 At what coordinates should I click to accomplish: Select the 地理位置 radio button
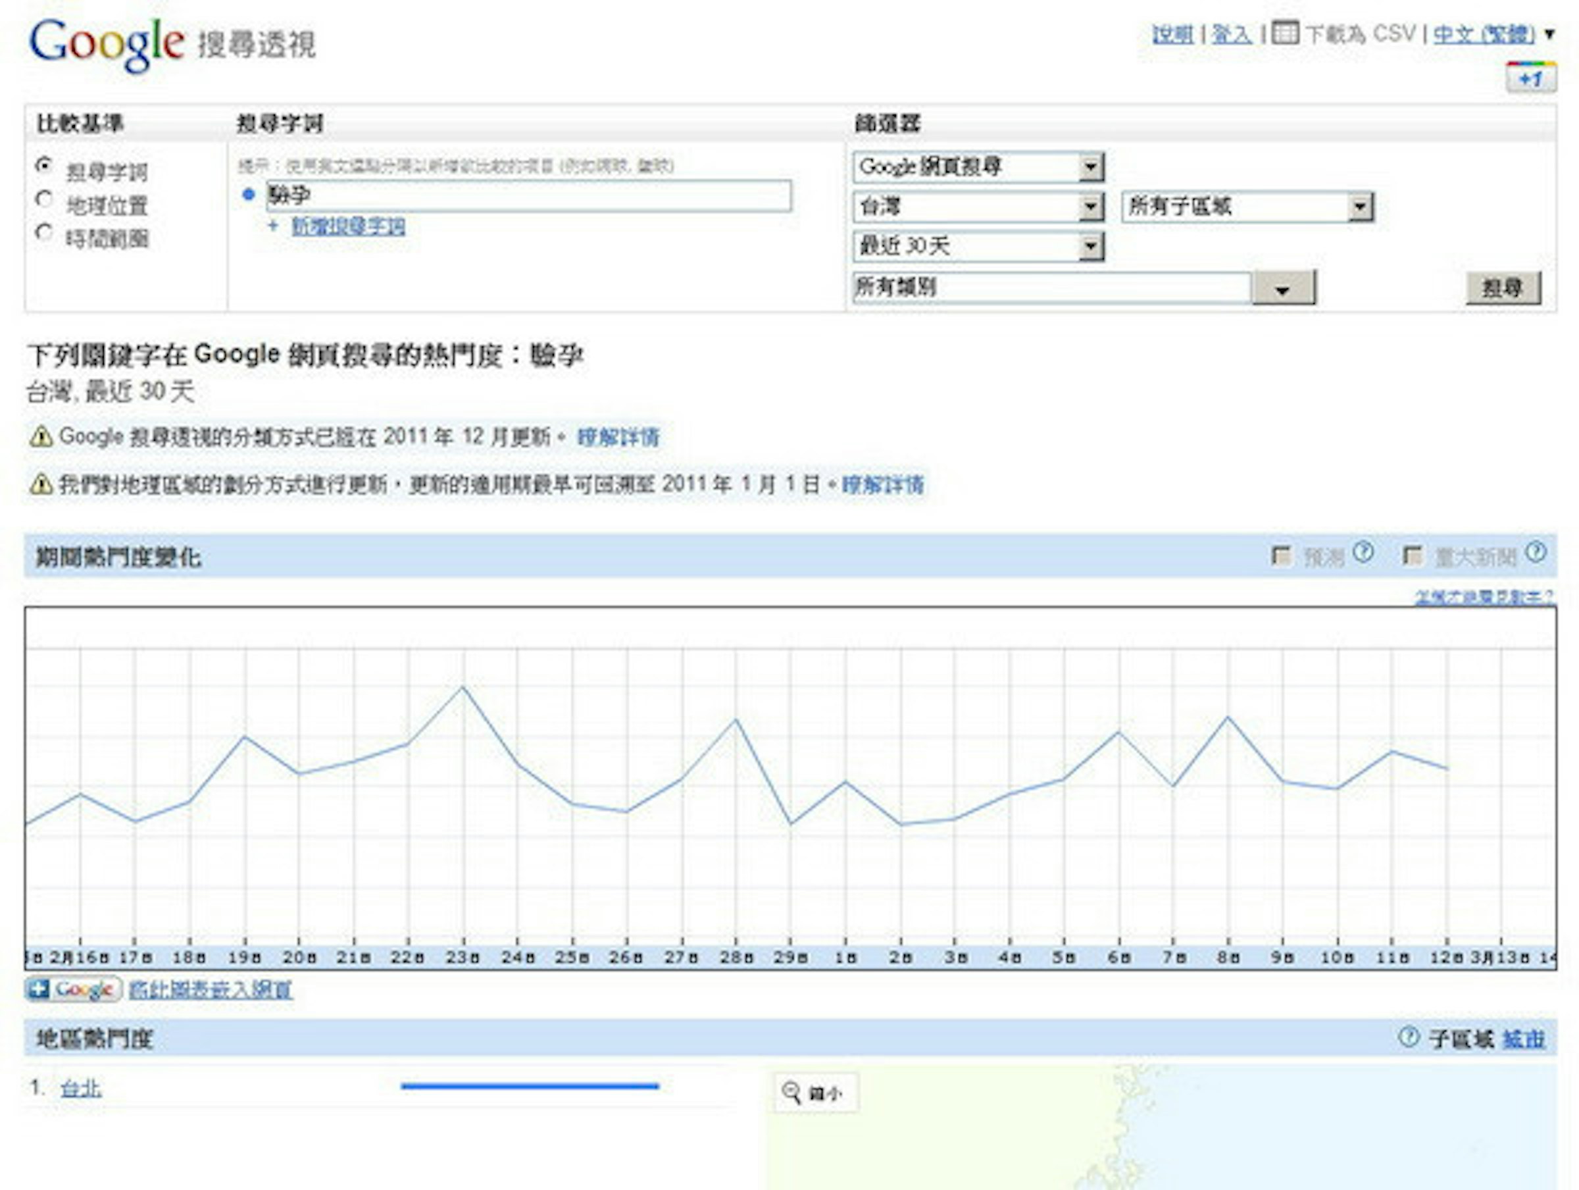pos(43,199)
